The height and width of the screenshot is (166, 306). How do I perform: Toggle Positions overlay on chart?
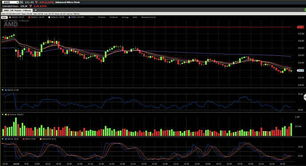tap(102, 17)
